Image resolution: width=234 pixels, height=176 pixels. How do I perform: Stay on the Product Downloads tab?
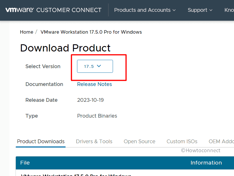point(41,141)
